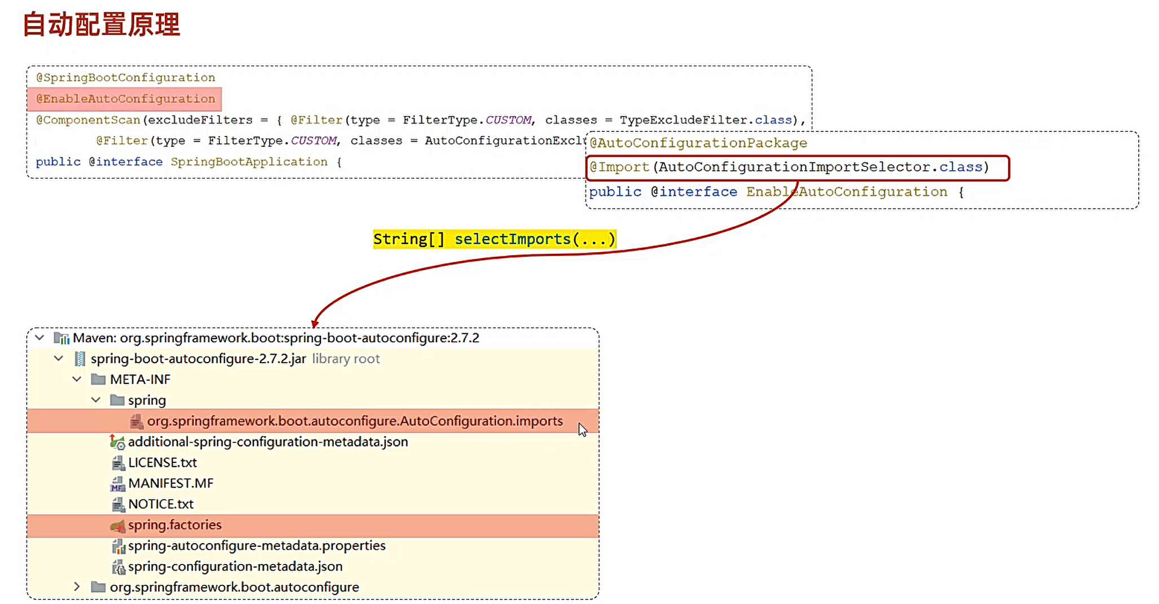The height and width of the screenshot is (604, 1159).
Task: Click the SpringBootApplication interface name
Action: coord(249,162)
